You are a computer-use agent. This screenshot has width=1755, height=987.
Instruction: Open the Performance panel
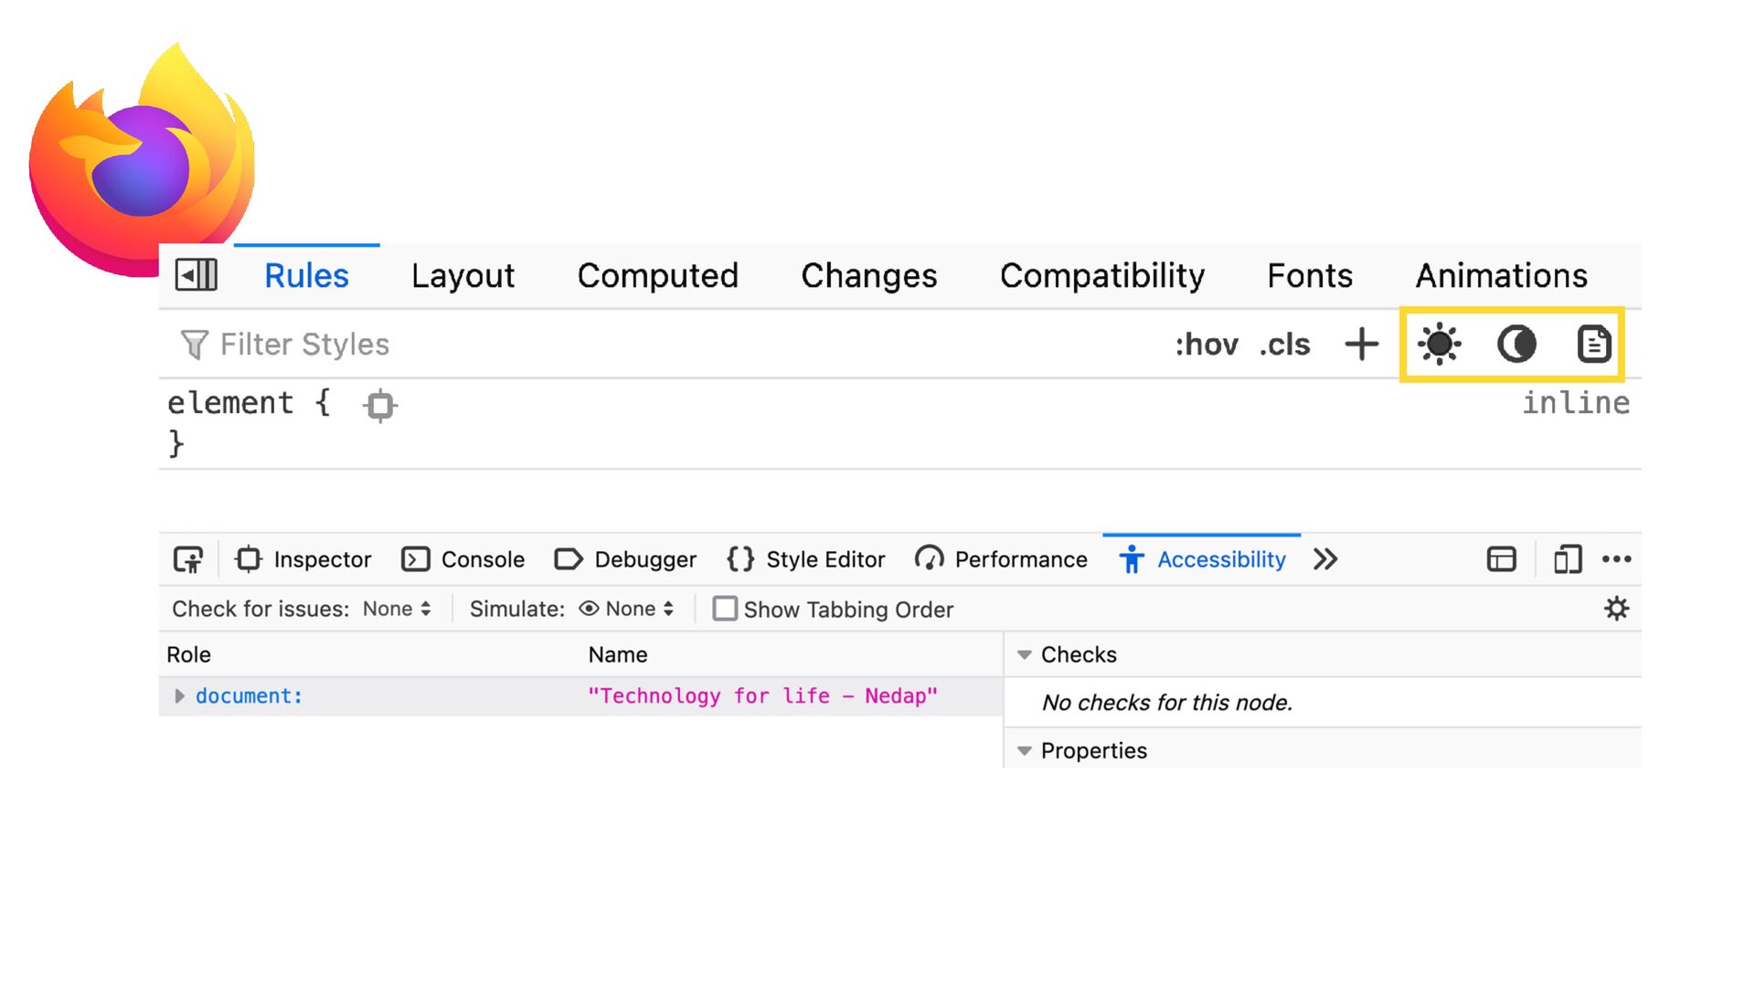(1001, 559)
